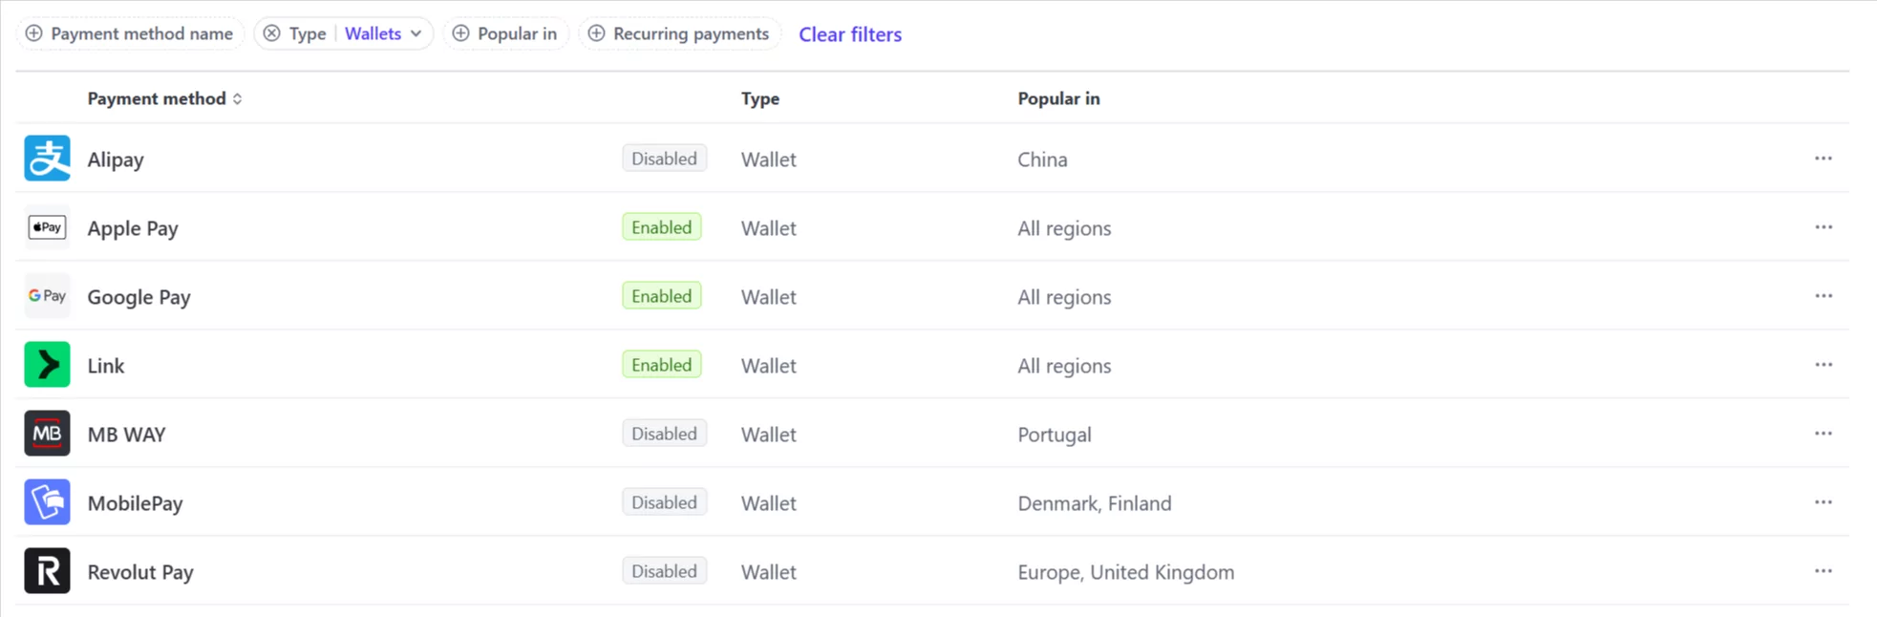This screenshot has height=617, width=1877.
Task: Click the Google Pay logo icon
Action: coord(47,296)
